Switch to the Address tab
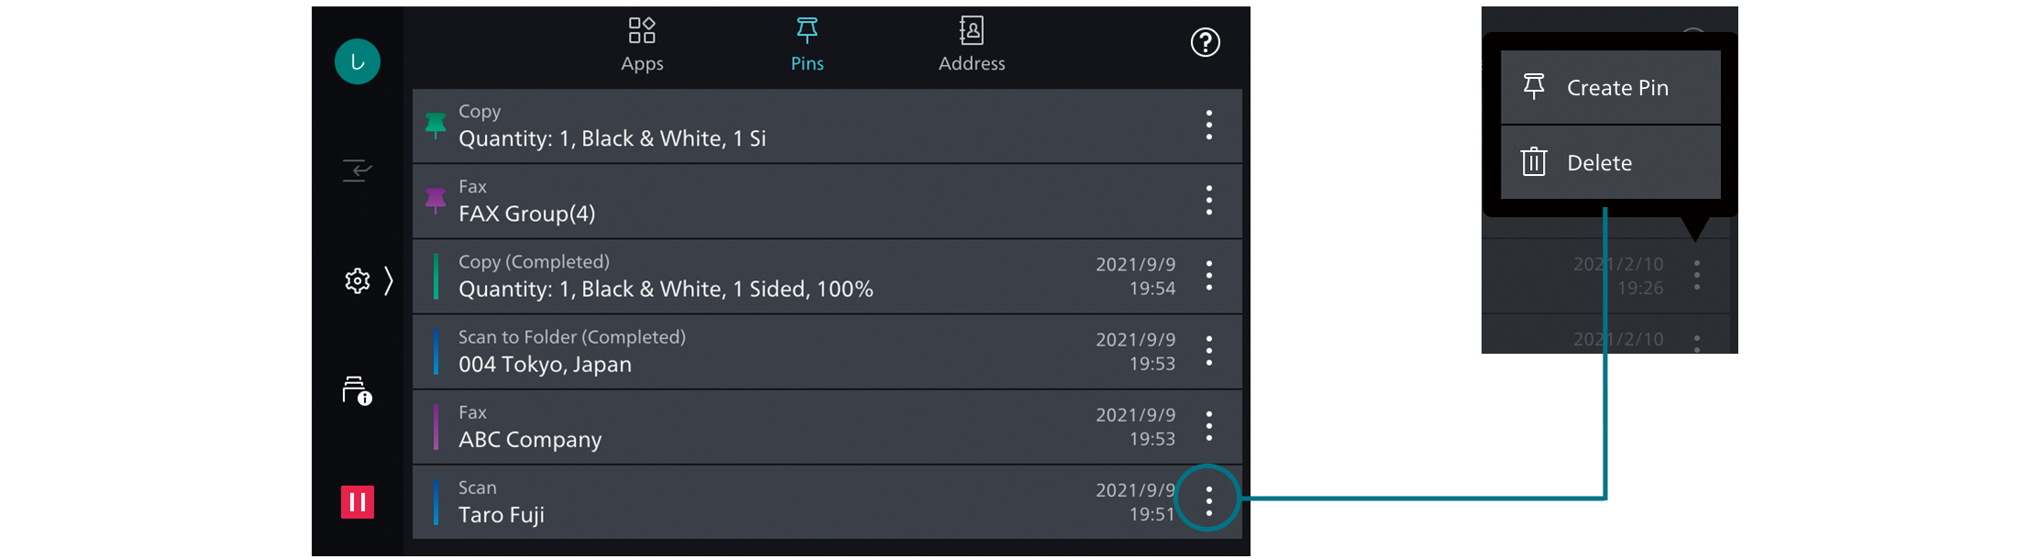 [972, 43]
